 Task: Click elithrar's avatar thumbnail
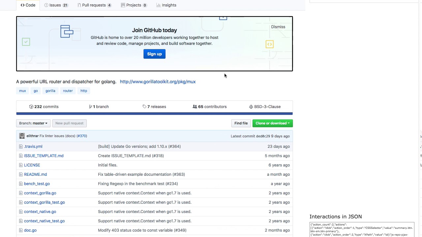(22, 136)
